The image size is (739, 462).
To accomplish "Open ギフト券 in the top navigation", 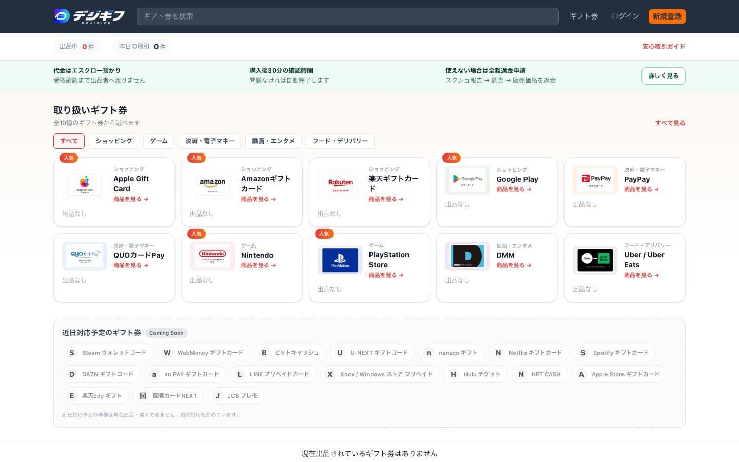I will click(x=584, y=16).
